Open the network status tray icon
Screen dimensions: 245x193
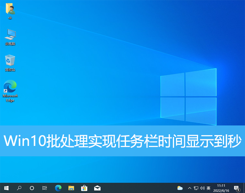click(196, 188)
